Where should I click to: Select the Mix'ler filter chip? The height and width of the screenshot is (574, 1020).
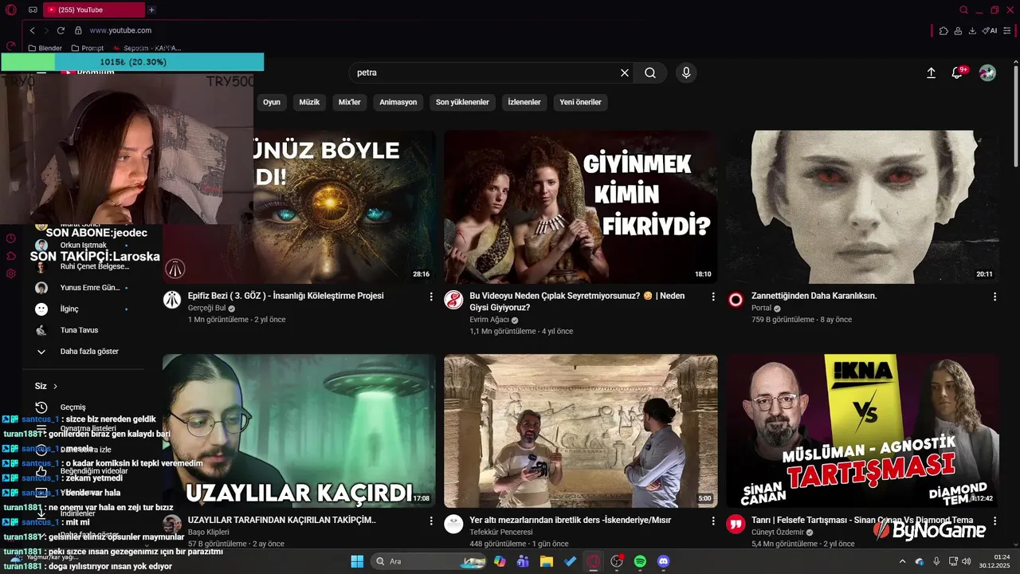[350, 102]
